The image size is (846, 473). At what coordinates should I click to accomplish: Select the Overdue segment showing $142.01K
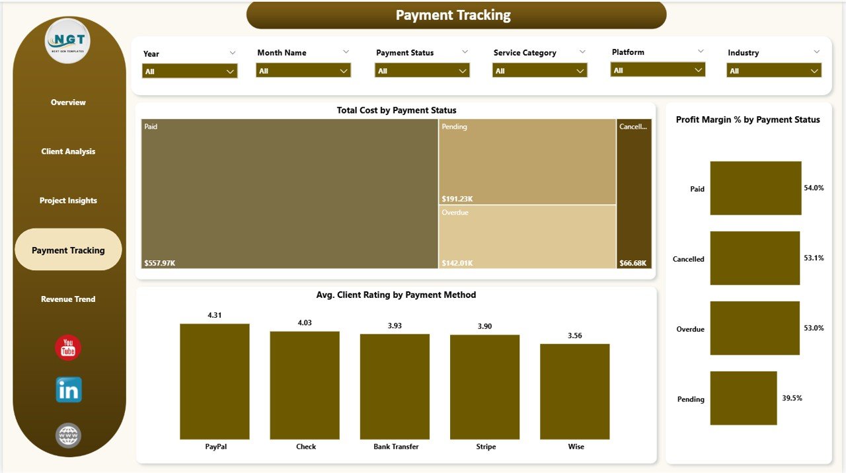click(x=527, y=238)
